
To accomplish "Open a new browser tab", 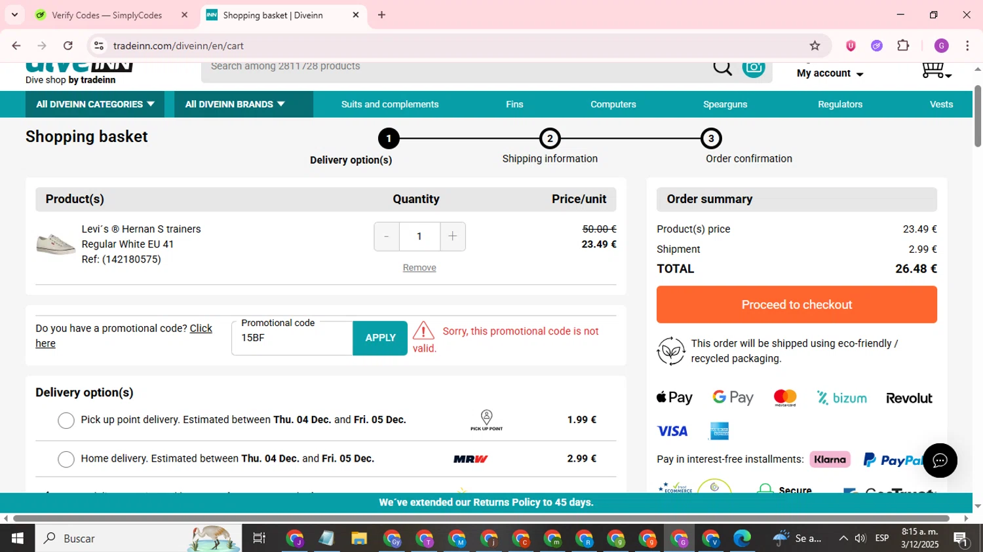I will (x=382, y=15).
